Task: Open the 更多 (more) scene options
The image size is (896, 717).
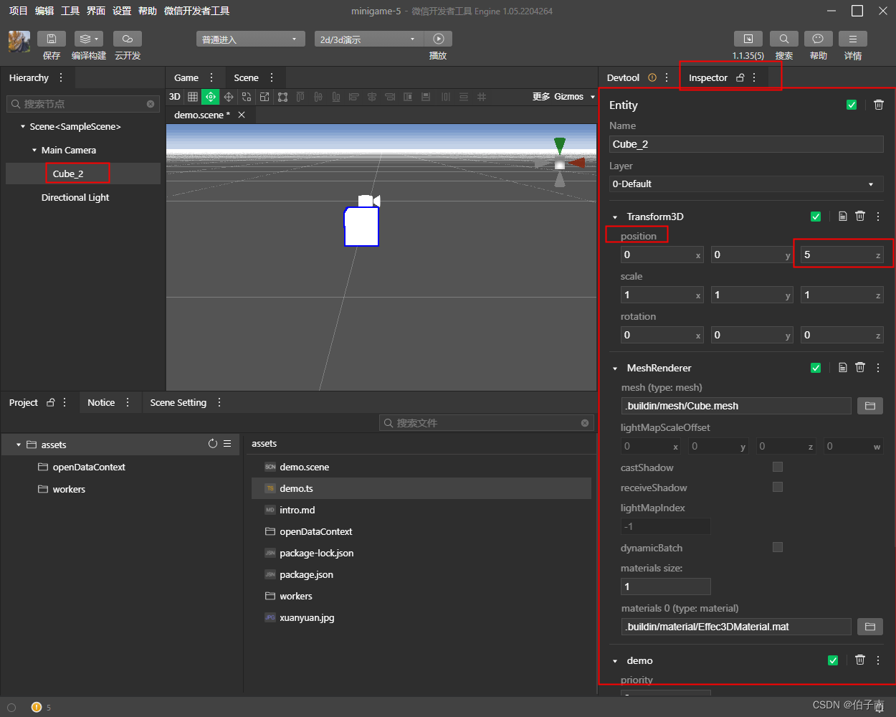Action: pyautogui.click(x=541, y=97)
